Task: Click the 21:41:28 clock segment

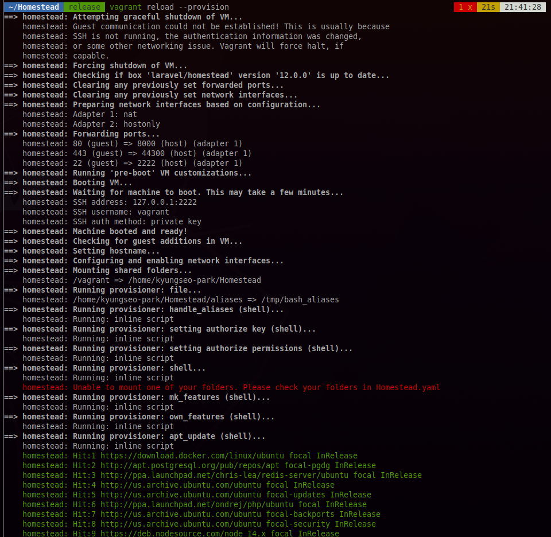Action: [522, 7]
